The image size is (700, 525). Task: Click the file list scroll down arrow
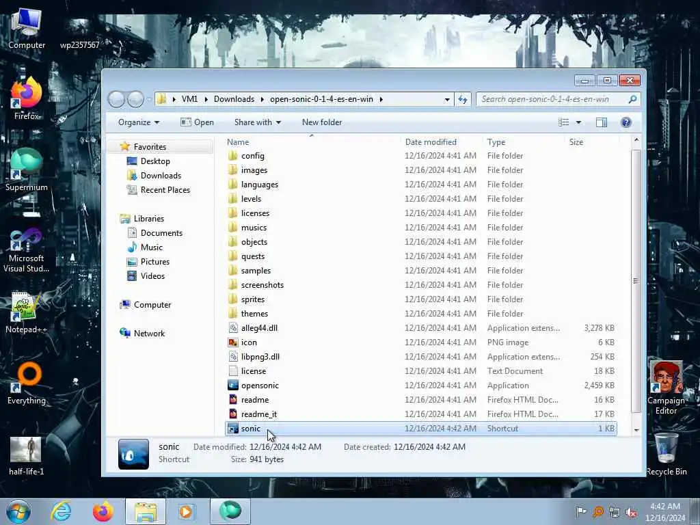(x=636, y=430)
